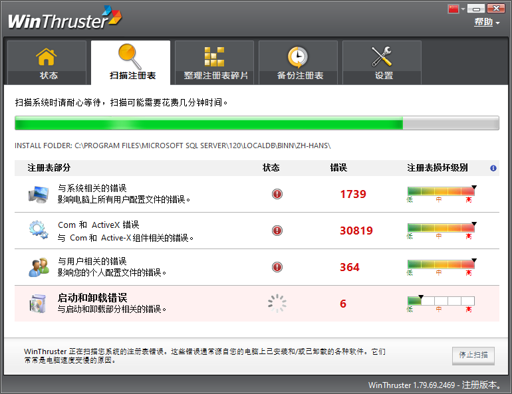Click the green scan progress bar
512x394 pixels.
257,123
